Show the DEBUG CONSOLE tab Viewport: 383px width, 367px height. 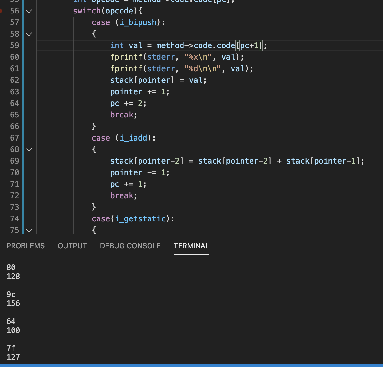point(130,246)
